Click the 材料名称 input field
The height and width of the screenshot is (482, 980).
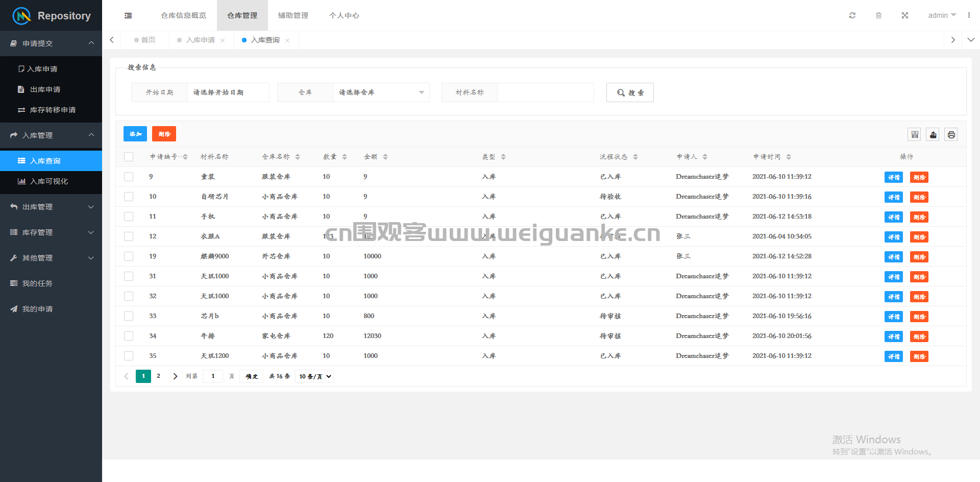click(x=546, y=92)
